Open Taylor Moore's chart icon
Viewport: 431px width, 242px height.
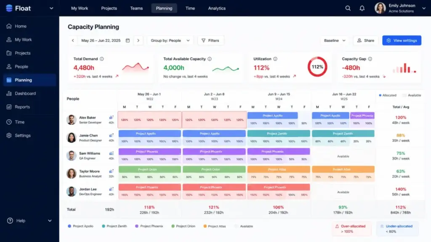click(x=111, y=171)
